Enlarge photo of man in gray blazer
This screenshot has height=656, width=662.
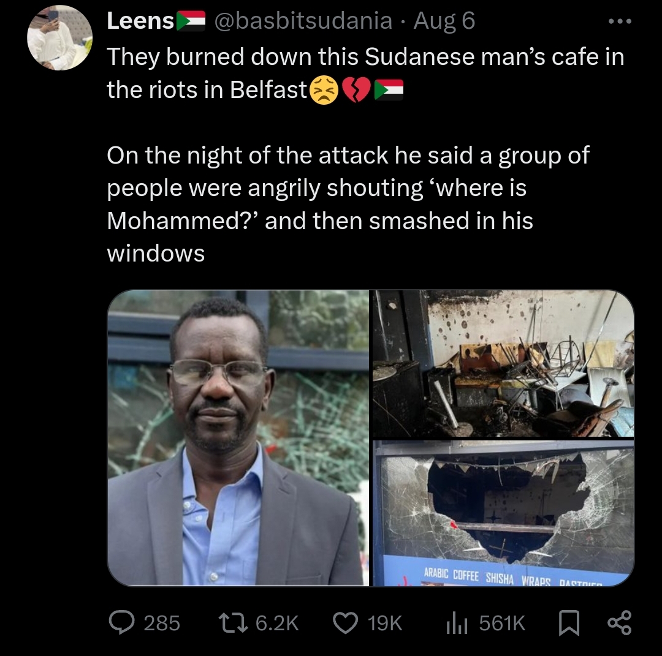[238, 438]
